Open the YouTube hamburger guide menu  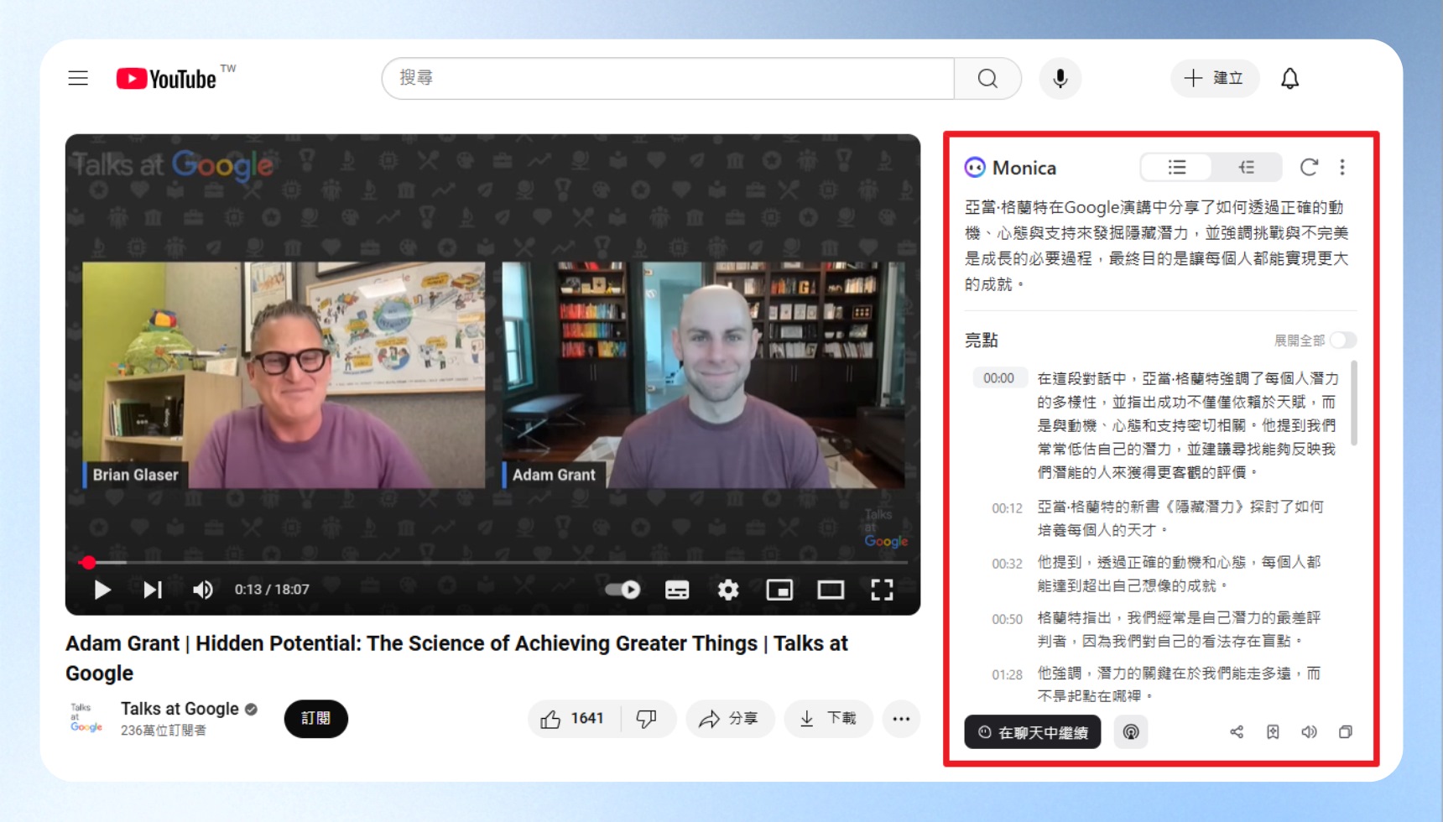coord(78,78)
